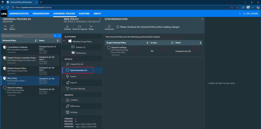
Task: Click the user filter icon beside search
Action: coord(59,36)
